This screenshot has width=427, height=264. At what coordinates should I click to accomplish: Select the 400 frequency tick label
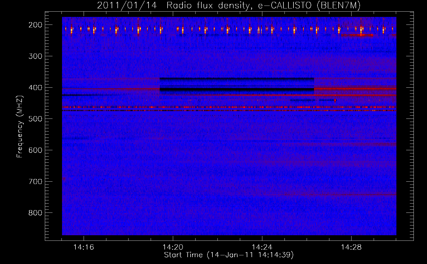[x=35, y=88]
